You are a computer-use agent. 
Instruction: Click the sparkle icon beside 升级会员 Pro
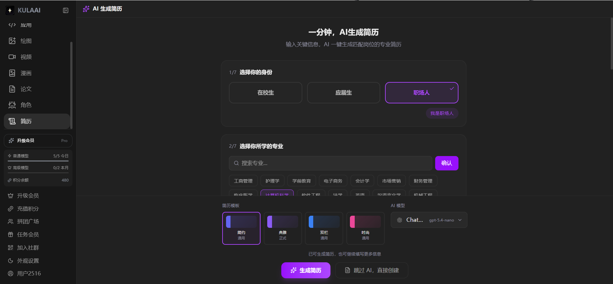point(11,140)
